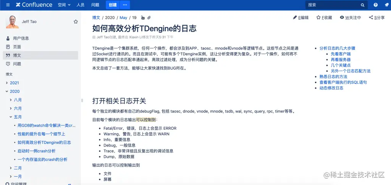Expand 一月 in blog tree
Viewport: 391px width, 185px height.
[x=11, y=177]
